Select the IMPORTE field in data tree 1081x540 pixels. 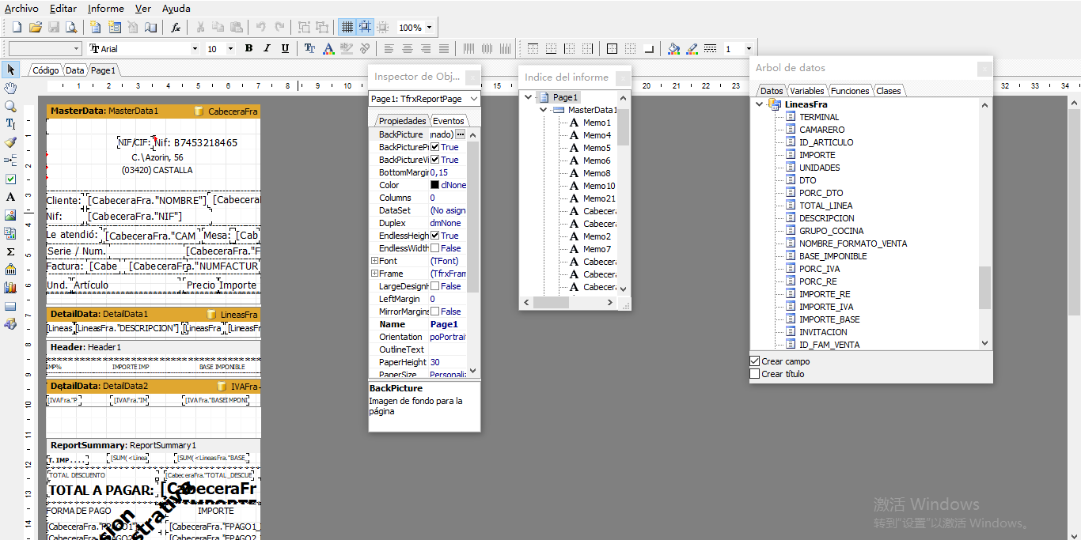click(x=815, y=154)
